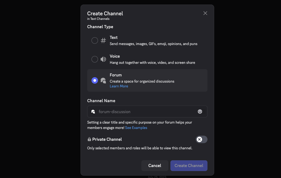Viewport: 281px width, 178px height.
Task: Click the Text option description about messages
Action: 153,44
